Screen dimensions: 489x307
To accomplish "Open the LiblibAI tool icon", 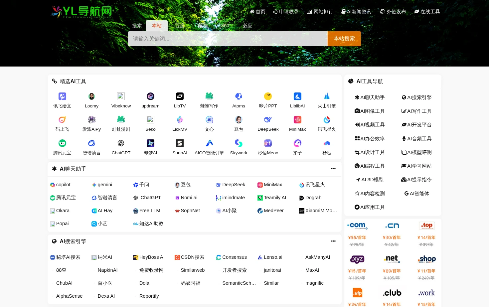I will coord(297,96).
